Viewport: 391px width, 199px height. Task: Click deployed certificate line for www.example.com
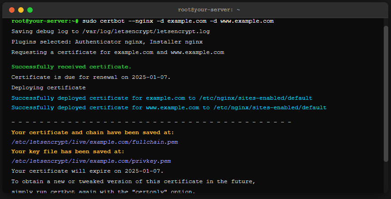169,108
